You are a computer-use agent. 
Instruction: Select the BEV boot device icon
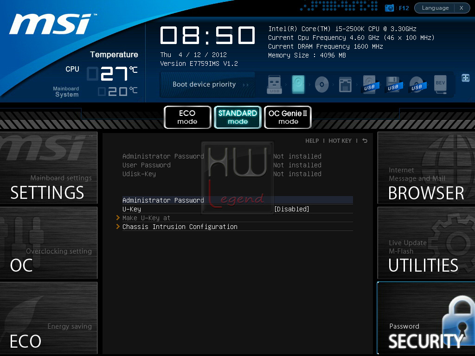pos(440,84)
